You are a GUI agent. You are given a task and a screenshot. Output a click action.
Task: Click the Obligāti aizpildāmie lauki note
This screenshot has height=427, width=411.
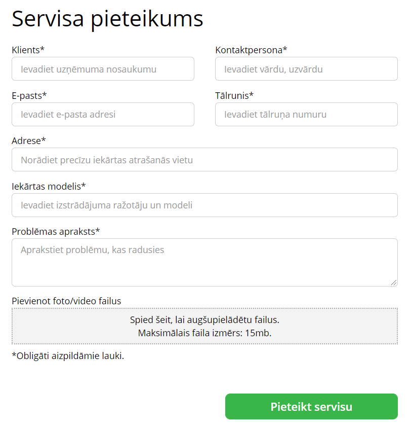click(x=68, y=356)
